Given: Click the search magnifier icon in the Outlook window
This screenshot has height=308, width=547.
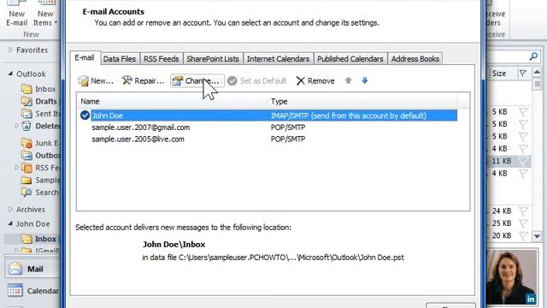Looking at the screenshot, I should pos(533,56).
